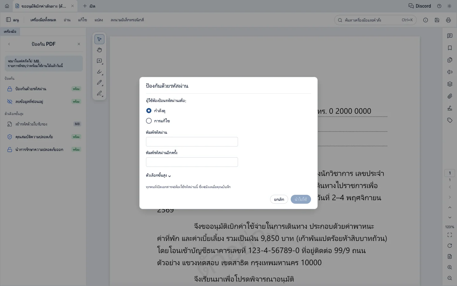Image resolution: width=457 pixels, height=286 pixels.
Task: Select the กำลังดู radio option
Action: point(149,111)
